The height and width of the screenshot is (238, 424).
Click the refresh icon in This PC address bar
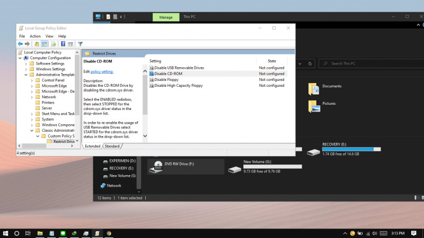tap(310, 63)
